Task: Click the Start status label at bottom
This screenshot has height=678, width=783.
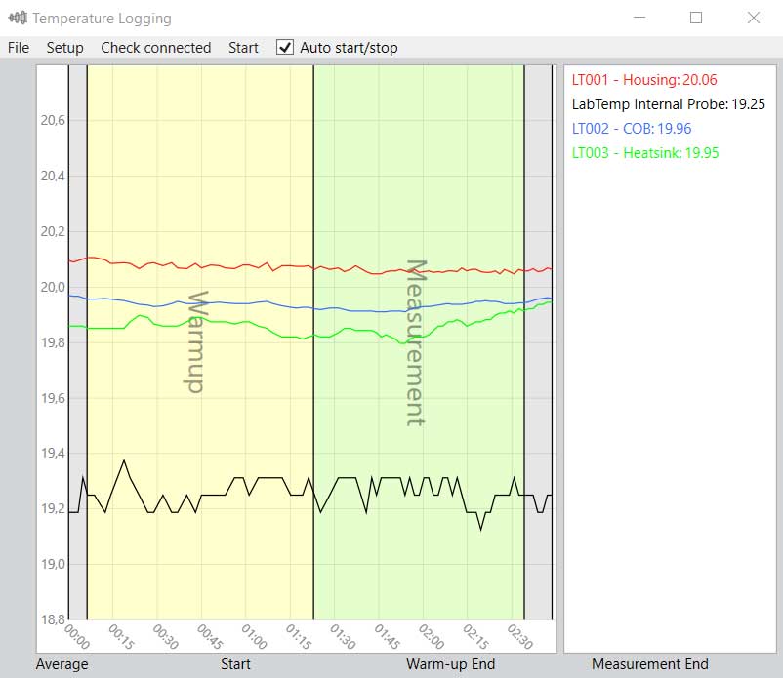Action: (x=235, y=664)
